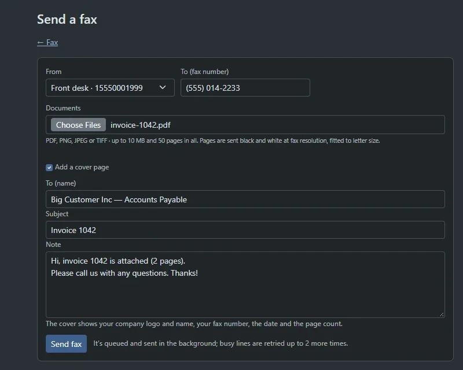Go back via the ← Fax link
This screenshot has height=370, width=463.
47,42
